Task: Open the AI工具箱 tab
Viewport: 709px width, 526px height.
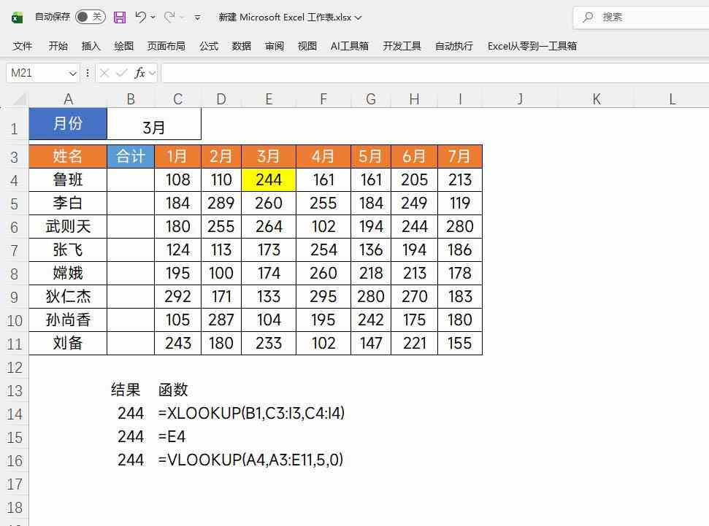Action: 350,45
